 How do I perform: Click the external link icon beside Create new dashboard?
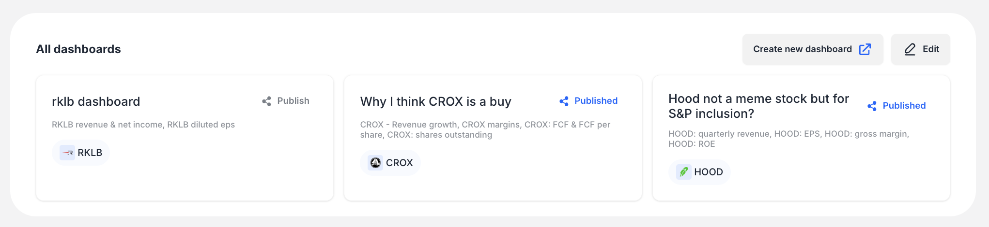coord(865,49)
